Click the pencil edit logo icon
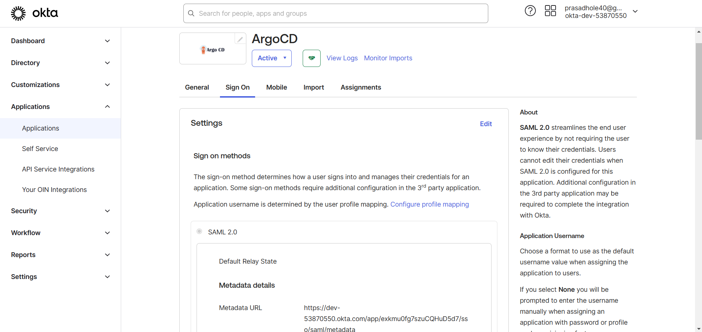The width and height of the screenshot is (702, 332). click(240, 39)
